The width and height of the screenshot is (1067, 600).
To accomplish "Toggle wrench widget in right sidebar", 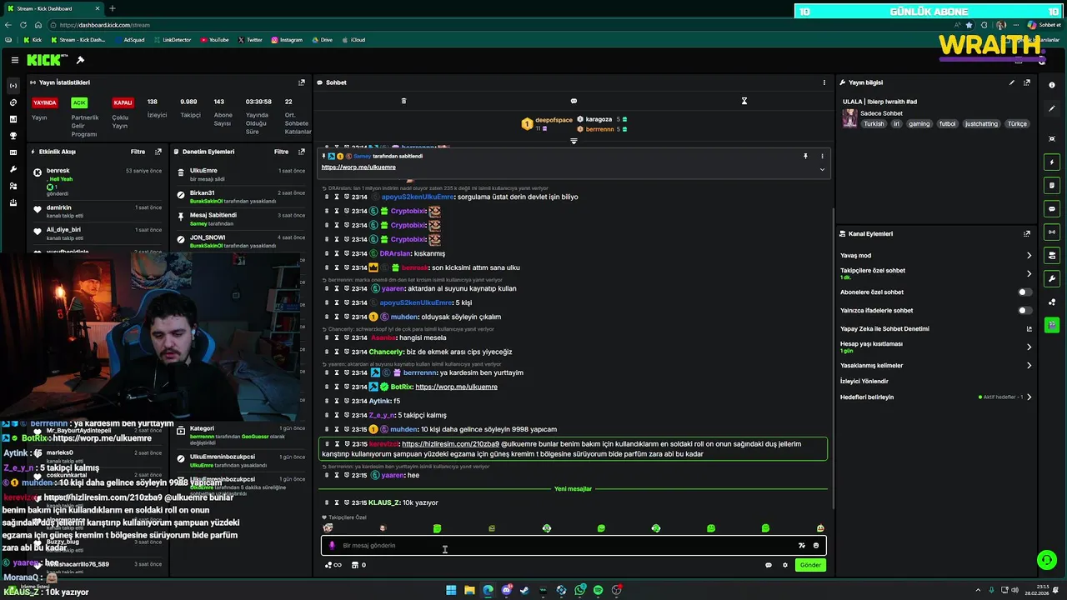I will pos(1052,278).
